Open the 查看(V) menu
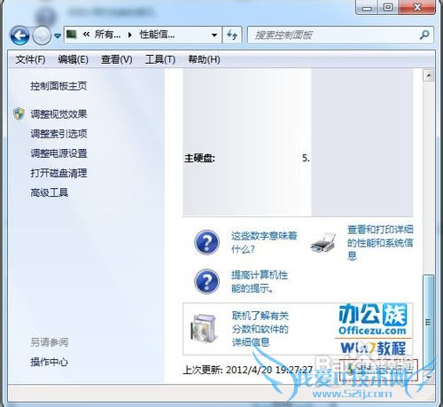Viewport: 443px width, 407px height. (x=116, y=59)
